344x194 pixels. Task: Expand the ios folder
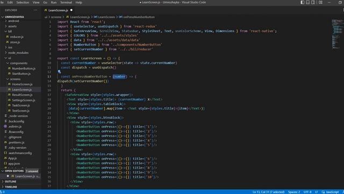tap(20, 47)
